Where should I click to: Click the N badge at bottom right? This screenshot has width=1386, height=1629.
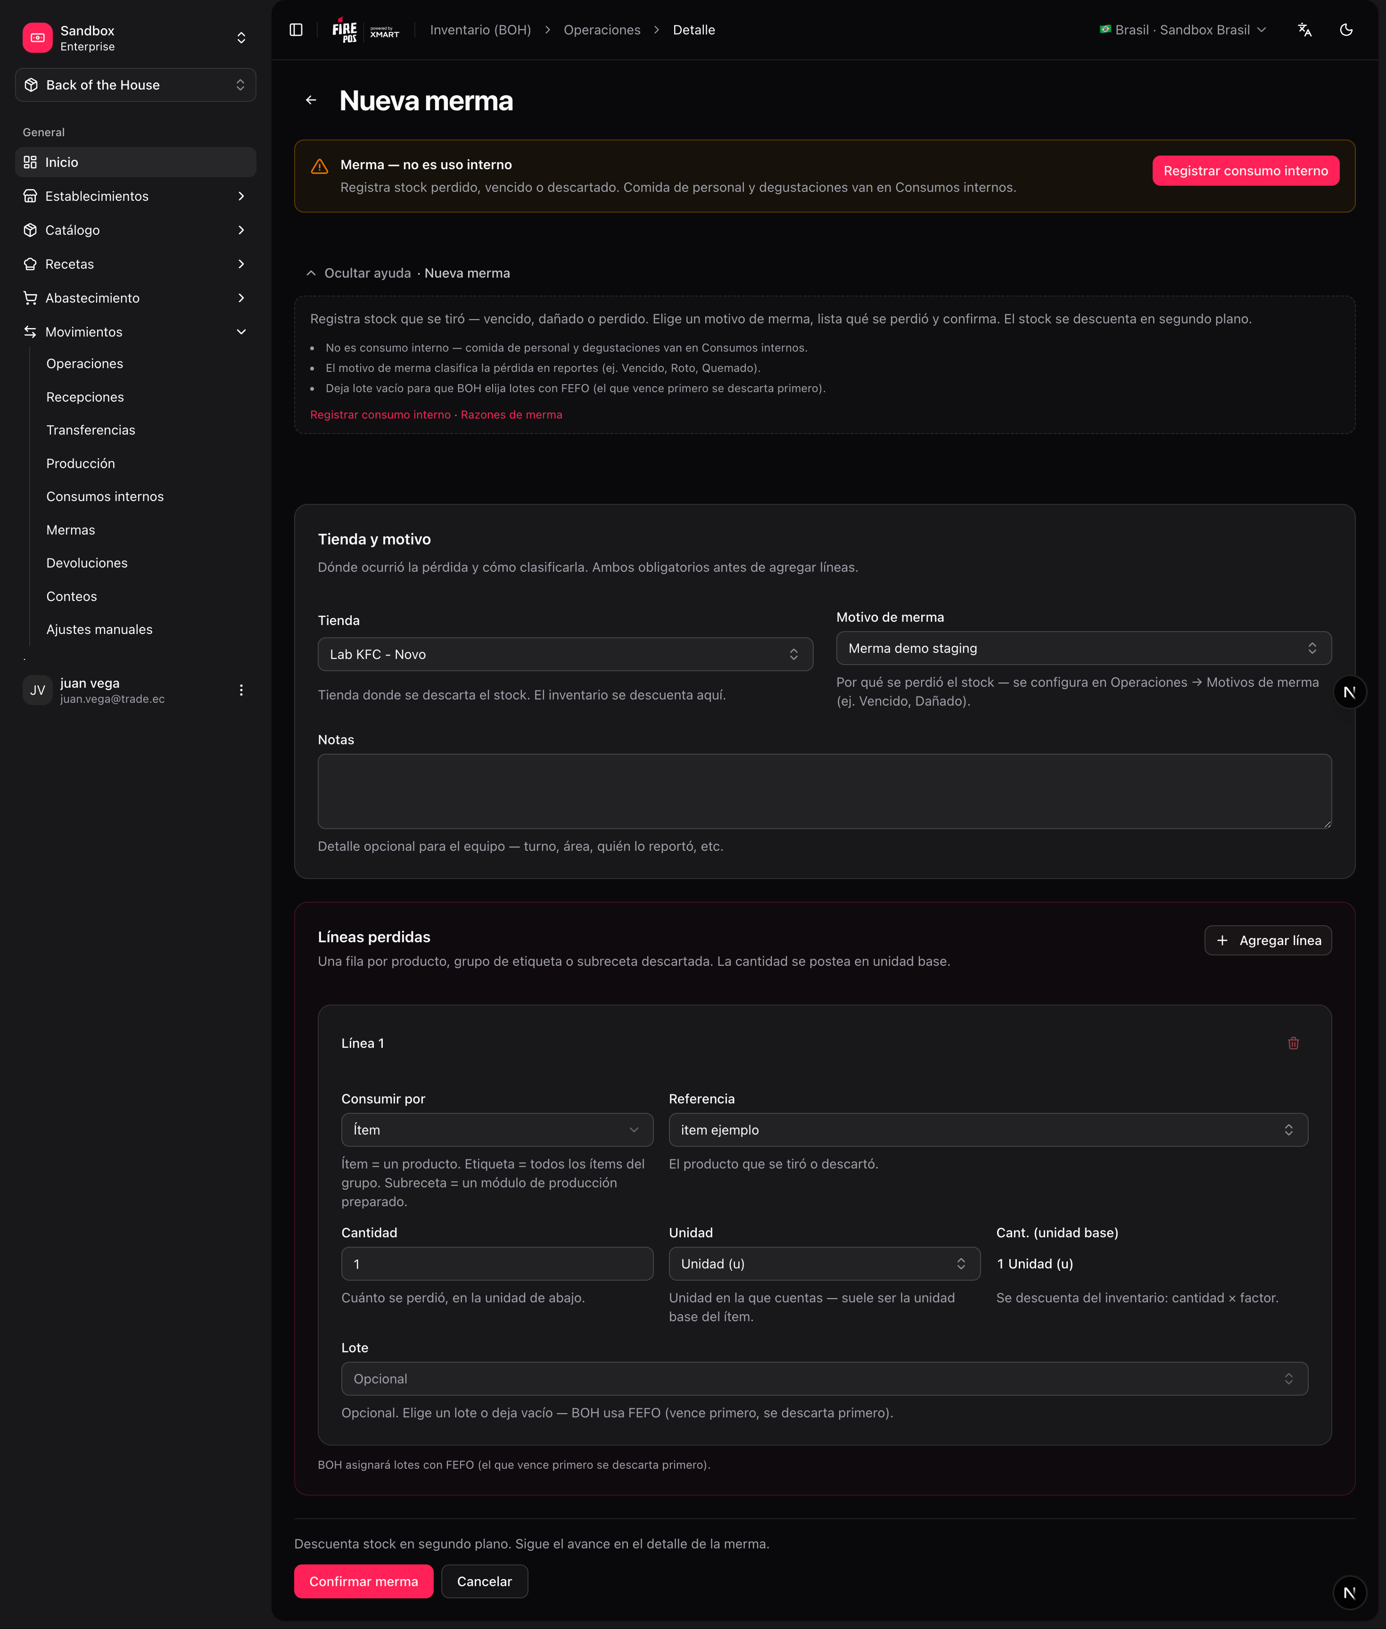click(1349, 1593)
